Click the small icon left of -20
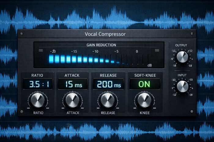214x142 pixels. [x=41, y=51]
